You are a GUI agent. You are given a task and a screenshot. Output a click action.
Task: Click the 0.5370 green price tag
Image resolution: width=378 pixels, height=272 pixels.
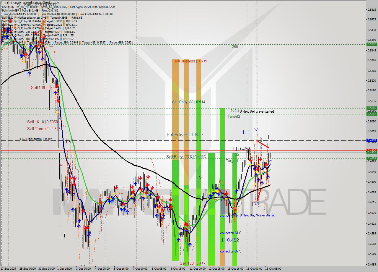(372, 44)
